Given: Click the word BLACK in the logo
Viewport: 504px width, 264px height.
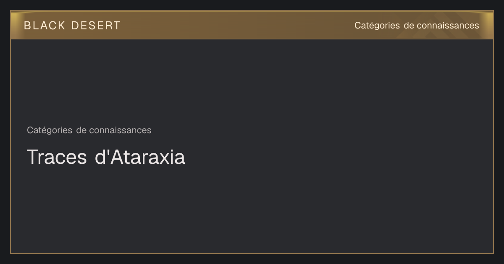Looking at the screenshot, I should (x=45, y=26).
